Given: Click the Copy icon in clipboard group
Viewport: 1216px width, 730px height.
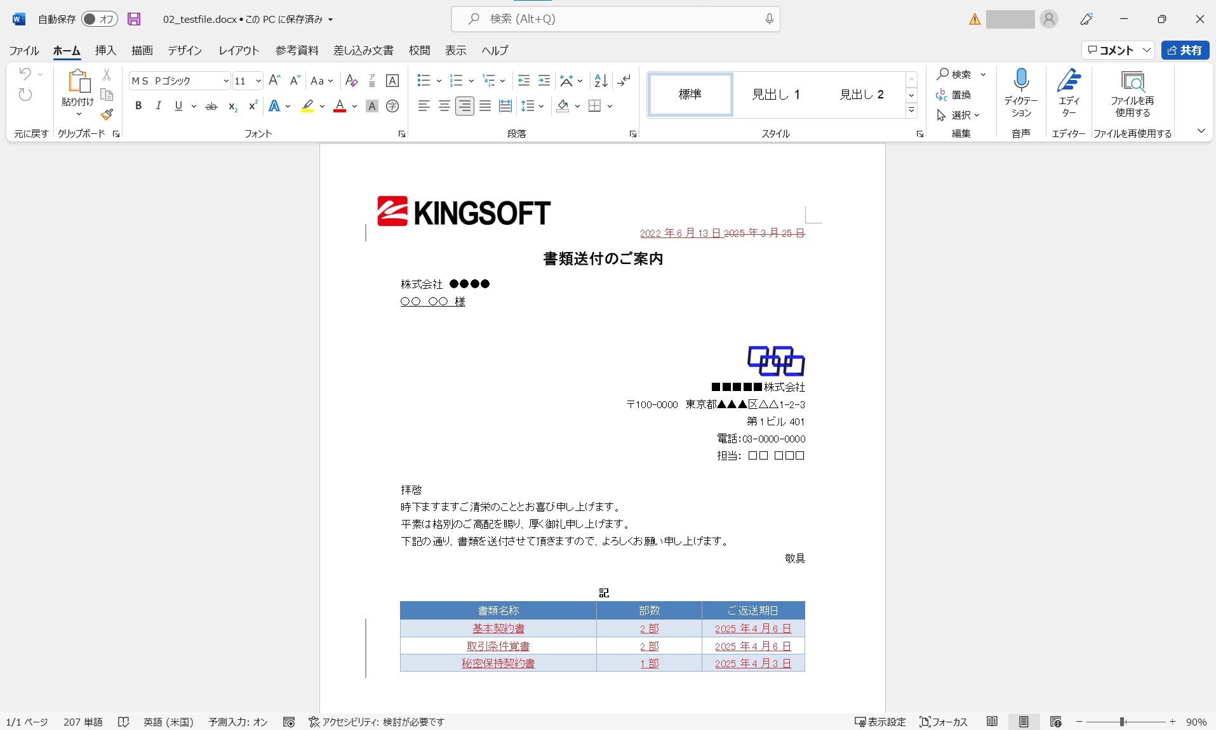Looking at the screenshot, I should (107, 95).
